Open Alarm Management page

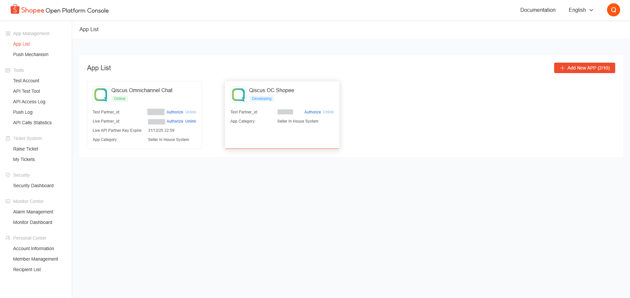(x=33, y=212)
